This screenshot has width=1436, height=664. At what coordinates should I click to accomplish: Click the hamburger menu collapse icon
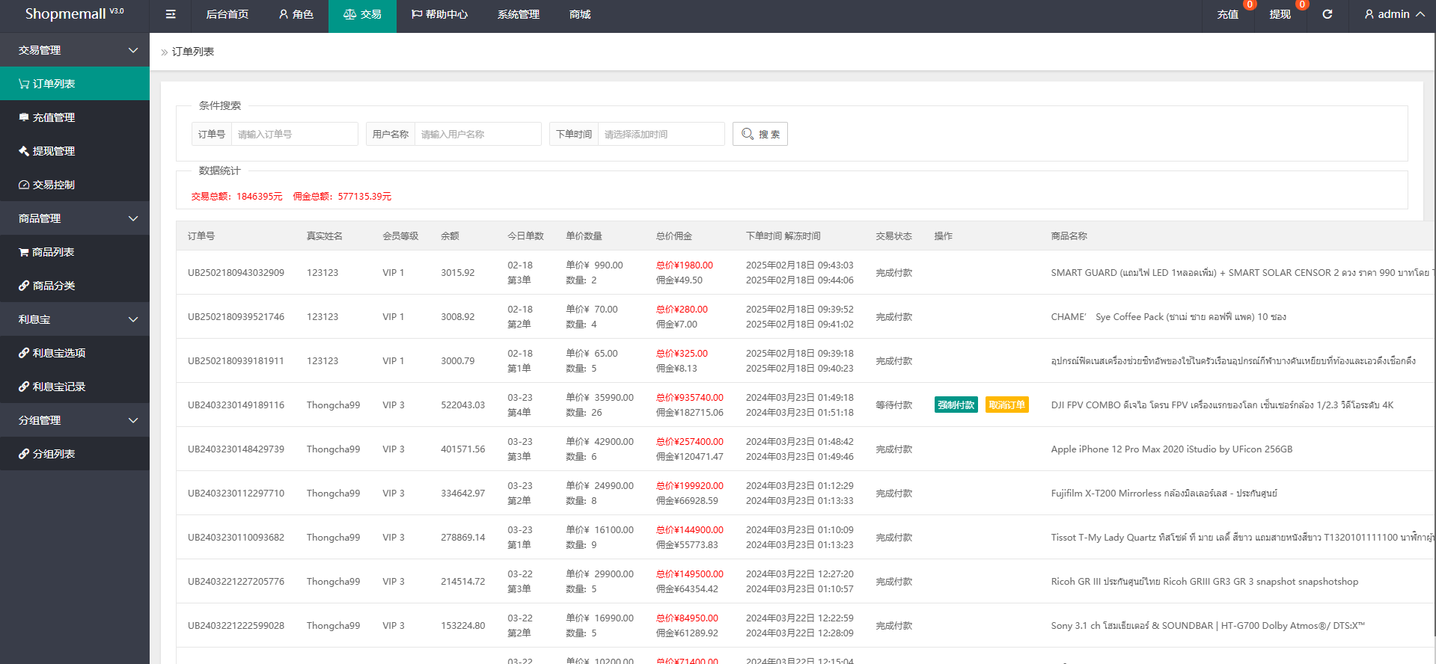tap(171, 14)
